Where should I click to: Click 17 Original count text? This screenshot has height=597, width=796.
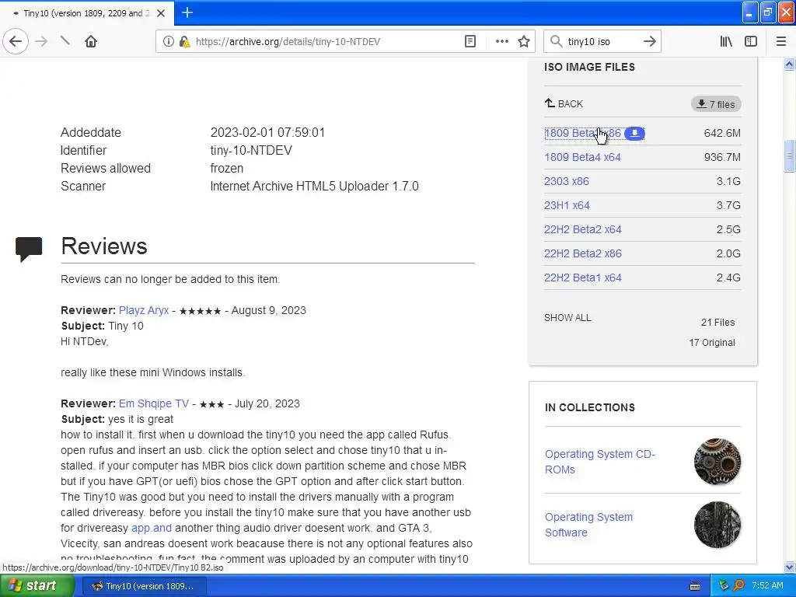pyautogui.click(x=712, y=343)
